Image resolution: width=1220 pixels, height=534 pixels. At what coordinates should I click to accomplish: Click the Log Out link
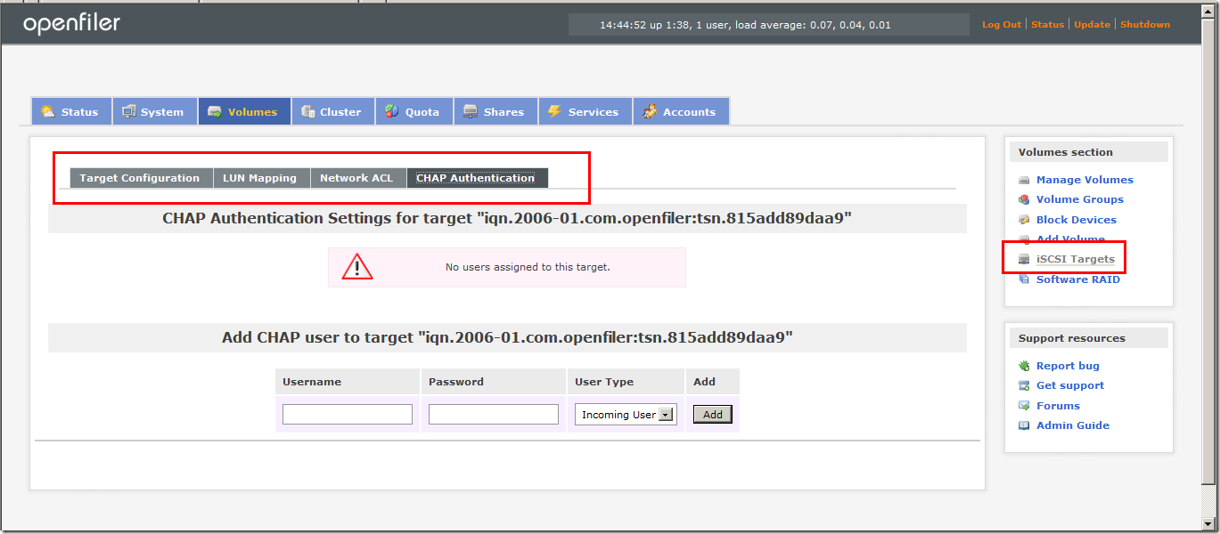pos(1000,24)
